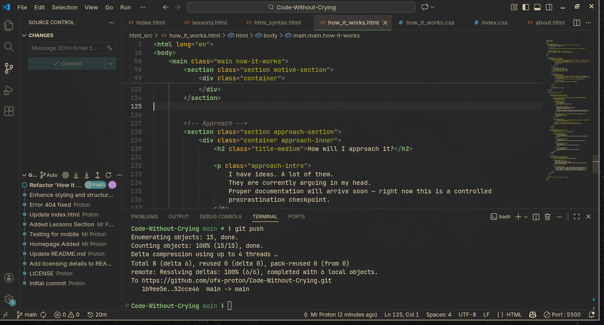604x325 pixels.
Task: Split the editor right
Action: (577, 23)
